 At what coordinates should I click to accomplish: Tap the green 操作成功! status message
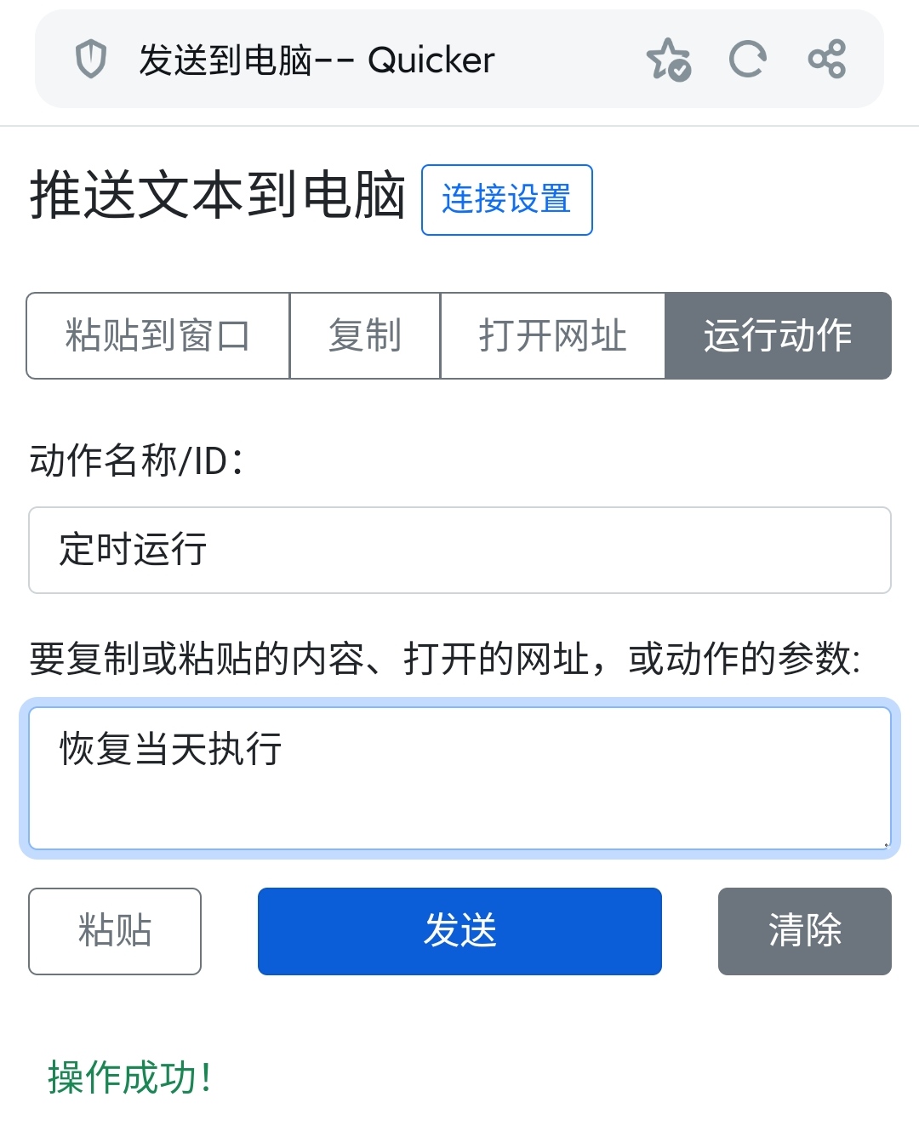[x=130, y=1077]
